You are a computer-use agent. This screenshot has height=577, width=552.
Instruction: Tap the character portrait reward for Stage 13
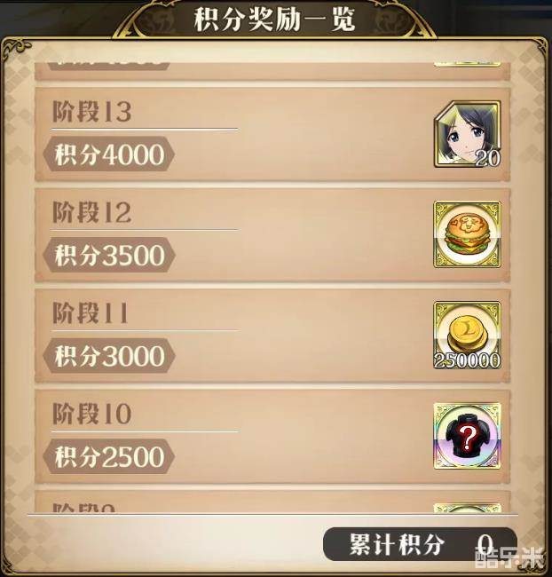[x=468, y=134]
